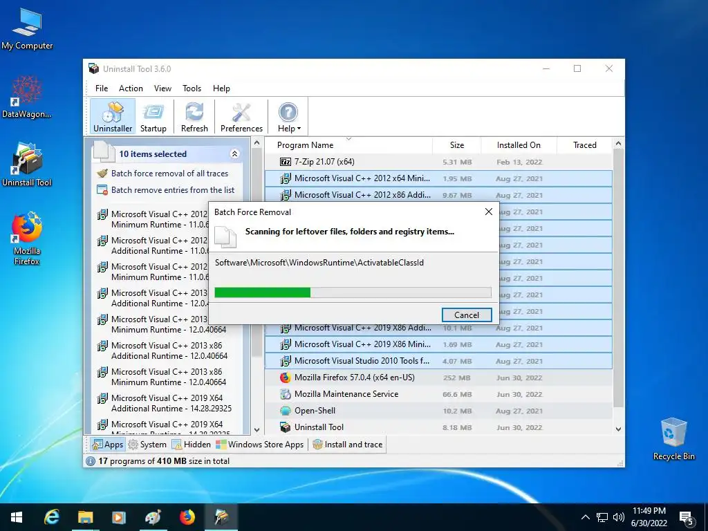
Task: Close the Batch Force Removal dialog
Action: click(489, 212)
